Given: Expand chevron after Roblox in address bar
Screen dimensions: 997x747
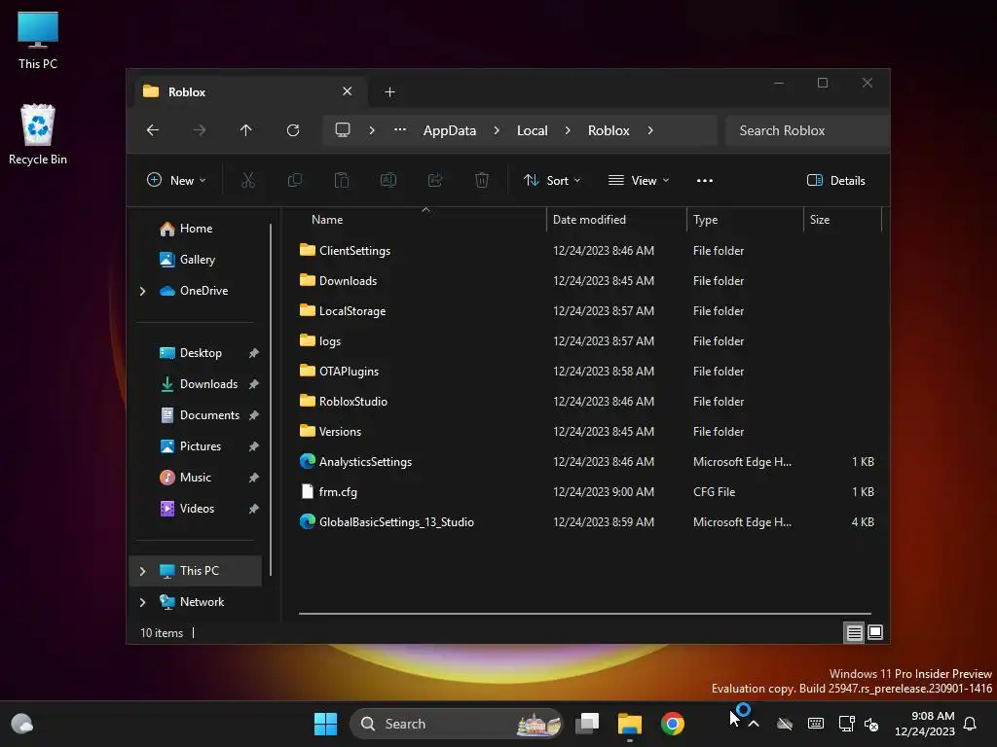Looking at the screenshot, I should tap(649, 130).
